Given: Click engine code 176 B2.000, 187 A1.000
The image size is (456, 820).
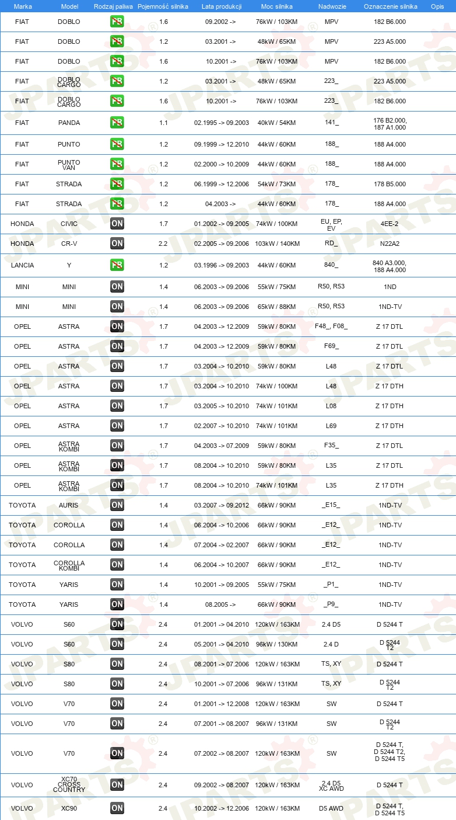Looking at the screenshot, I should [x=390, y=123].
